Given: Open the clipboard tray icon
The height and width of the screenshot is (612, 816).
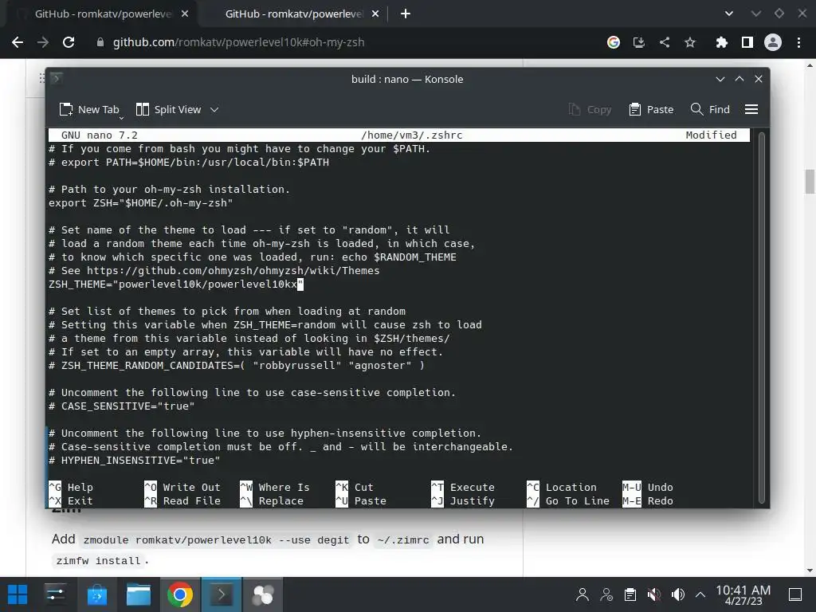Looking at the screenshot, I should pos(630,594).
